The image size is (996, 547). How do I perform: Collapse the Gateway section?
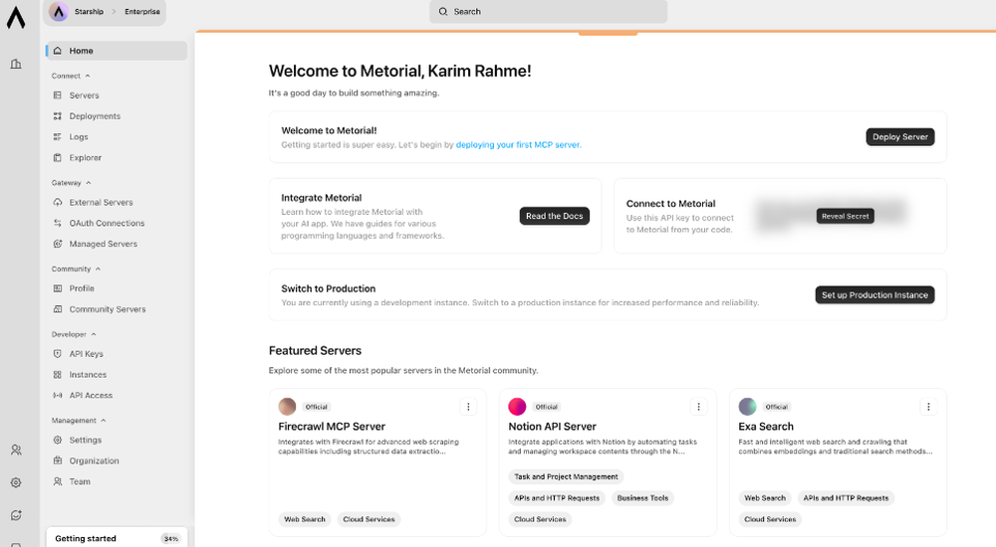[71, 183]
